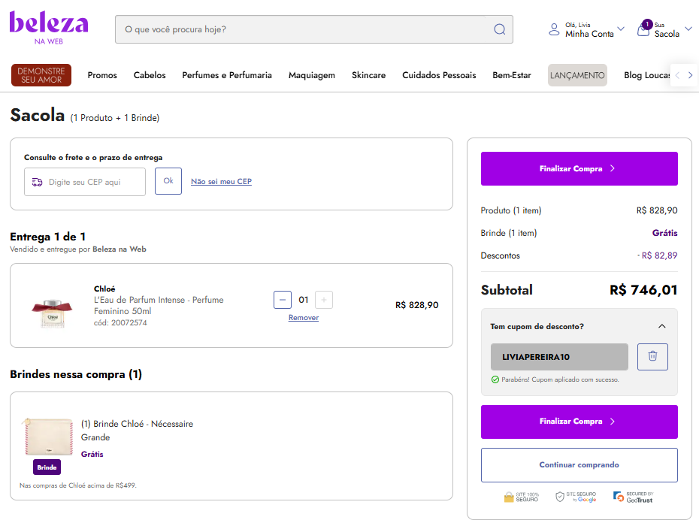The height and width of the screenshot is (526, 699).
Task: Open the Promos menu
Action: (x=102, y=75)
